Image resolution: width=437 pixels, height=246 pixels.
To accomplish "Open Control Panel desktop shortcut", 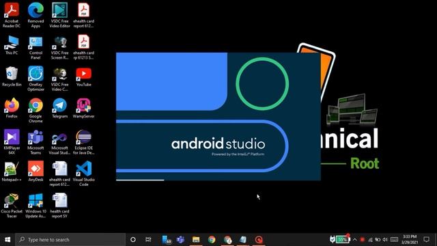I will 36,47.
